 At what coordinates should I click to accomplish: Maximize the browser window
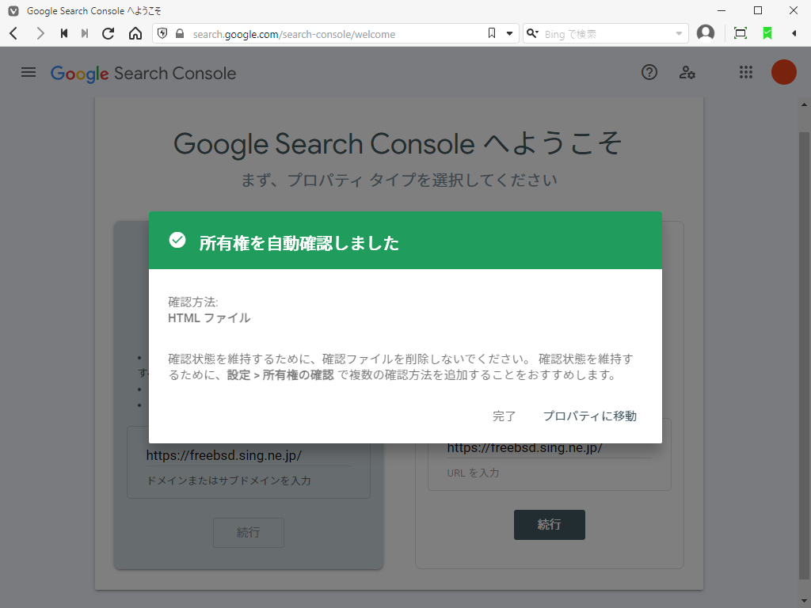coord(758,10)
